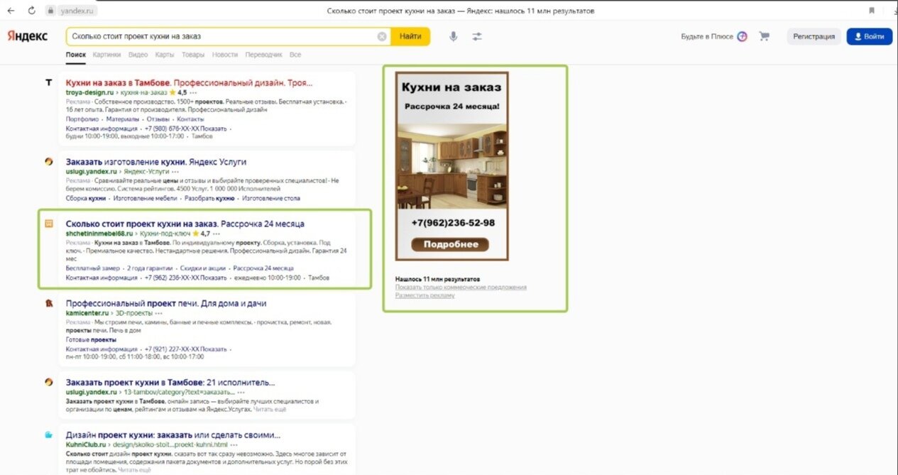
Task: Switch to the Картинки tab
Action: (106, 55)
